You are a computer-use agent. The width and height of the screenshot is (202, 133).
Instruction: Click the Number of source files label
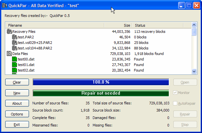coord(50,103)
